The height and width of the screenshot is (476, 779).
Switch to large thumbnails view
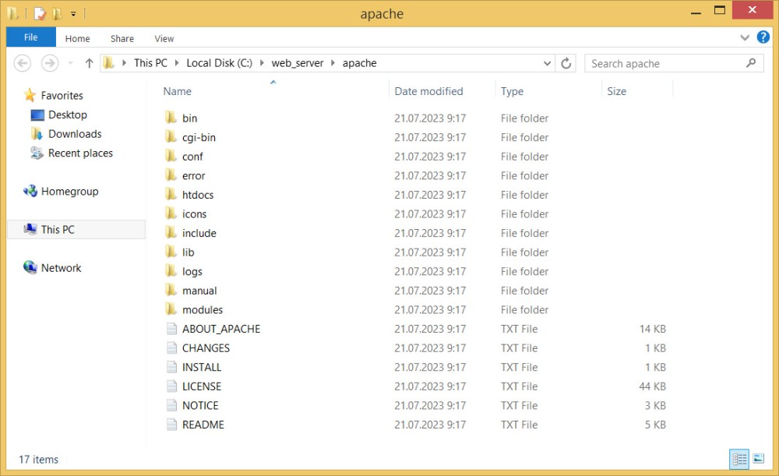[x=758, y=459]
